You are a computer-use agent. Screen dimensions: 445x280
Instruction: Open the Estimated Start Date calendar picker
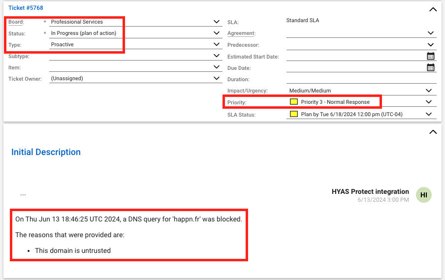pyautogui.click(x=431, y=56)
